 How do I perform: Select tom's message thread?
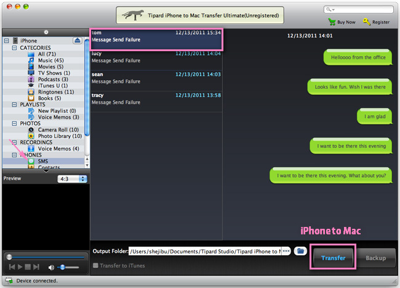tap(156, 39)
